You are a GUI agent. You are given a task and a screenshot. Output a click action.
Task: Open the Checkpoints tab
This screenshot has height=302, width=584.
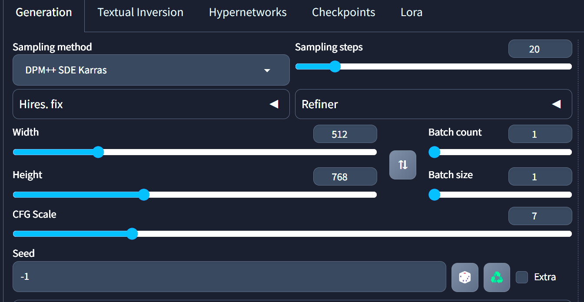point(343,12)
